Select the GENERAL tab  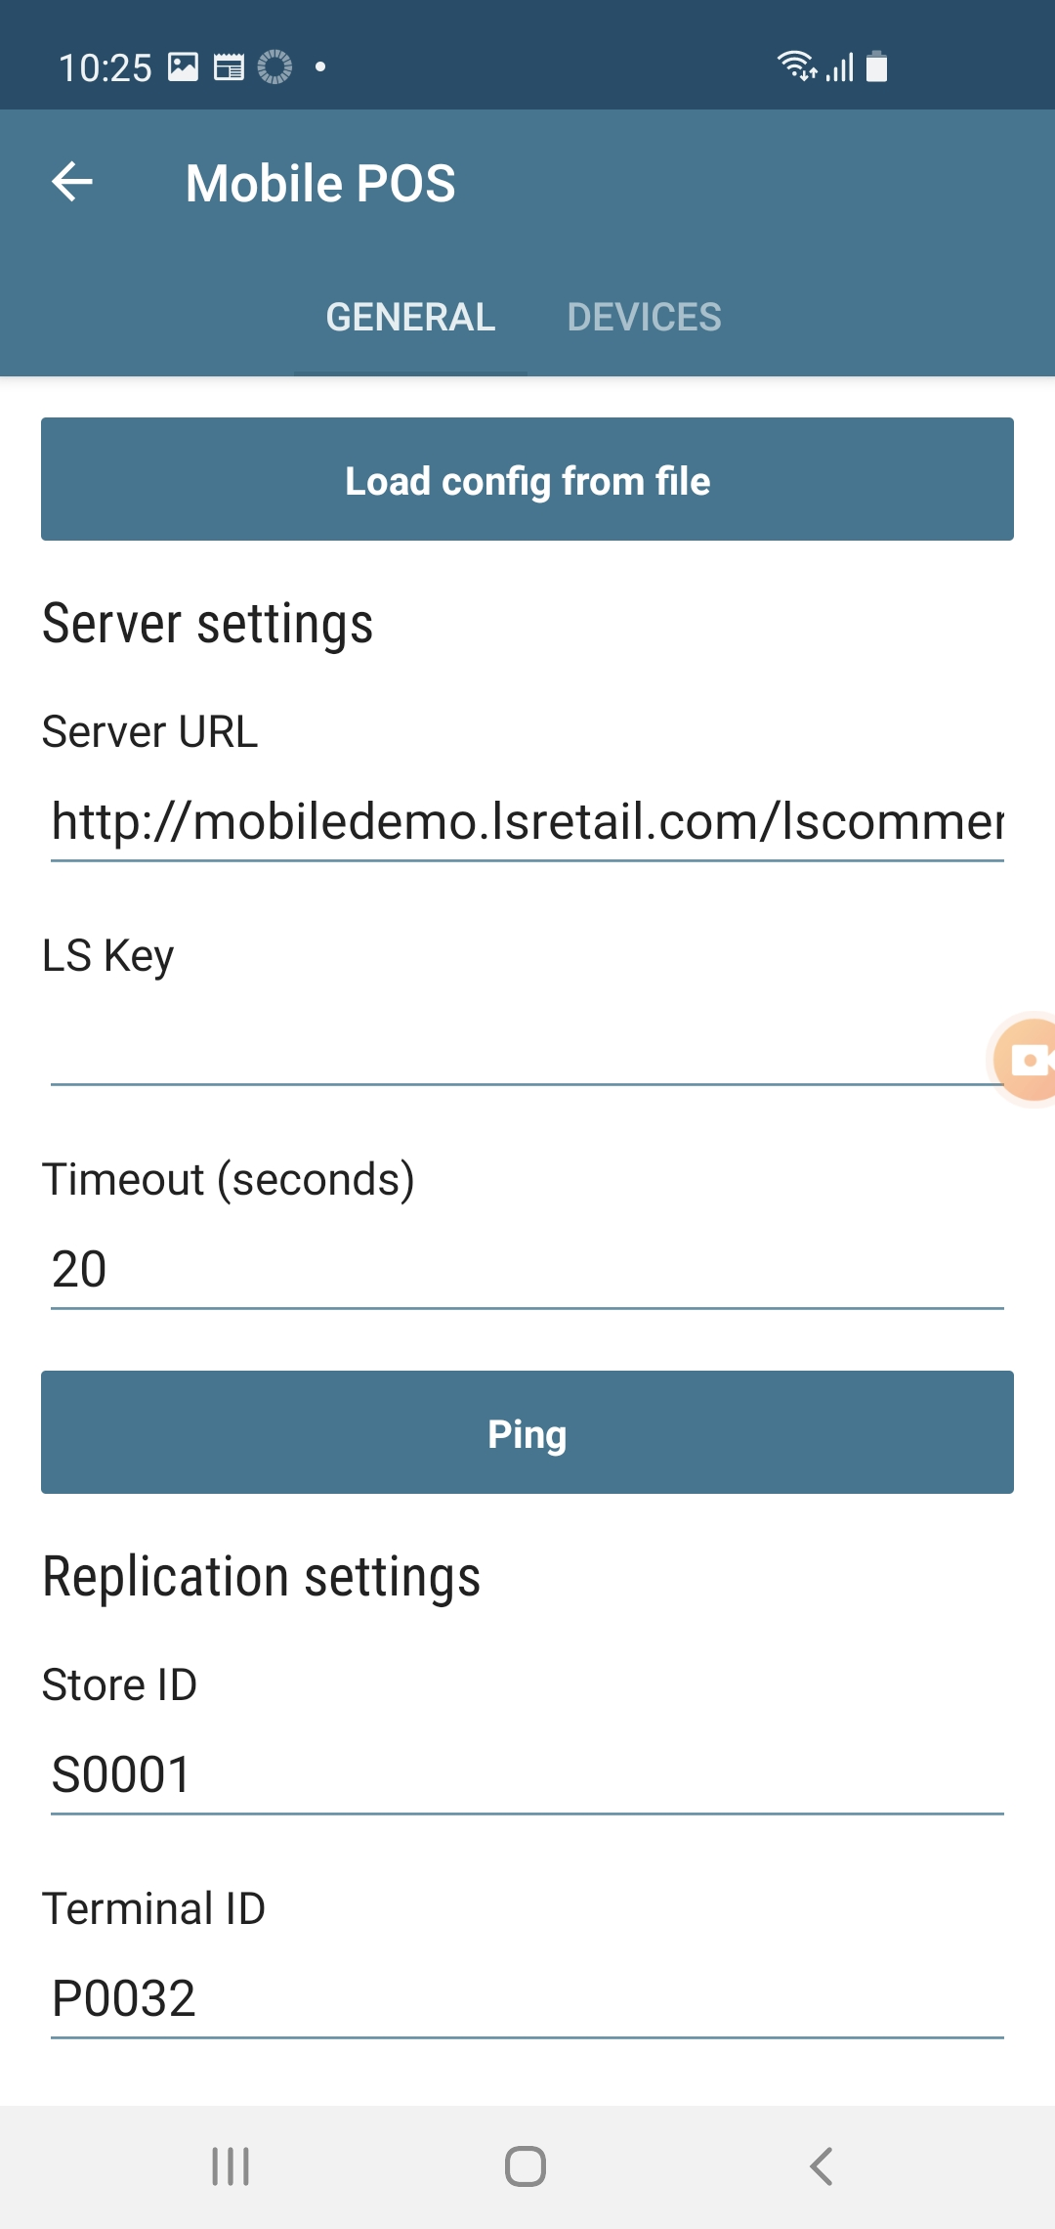pyautogui.click(x=410, y=318)
